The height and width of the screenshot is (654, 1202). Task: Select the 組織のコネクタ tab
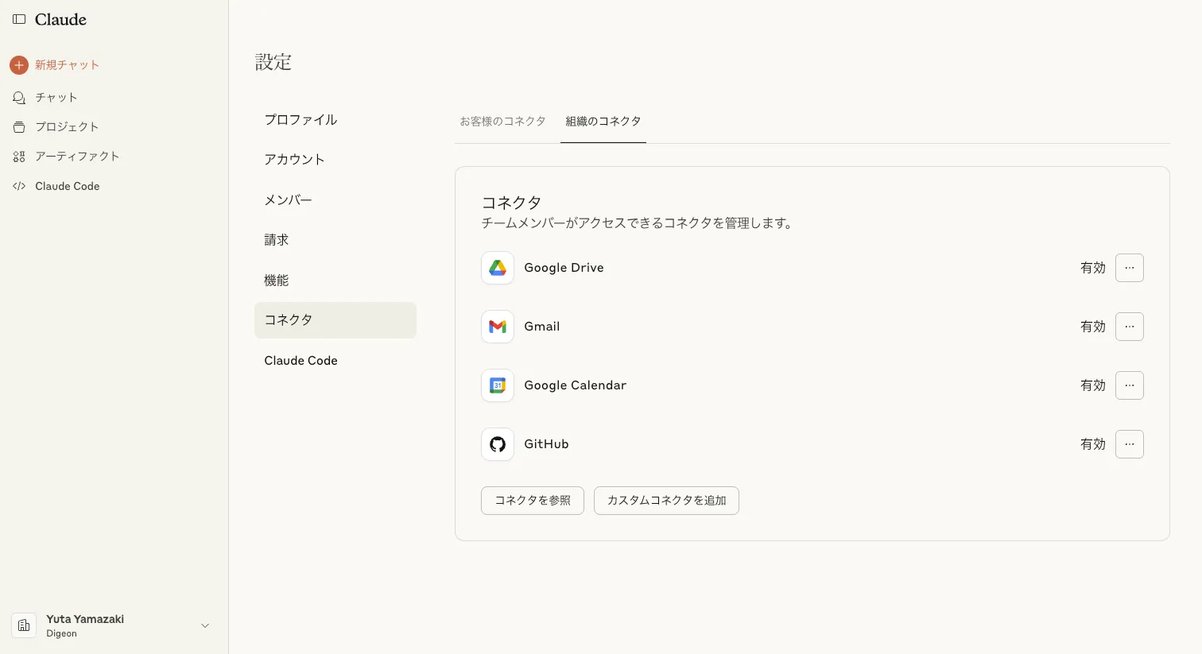coord(603,122)
